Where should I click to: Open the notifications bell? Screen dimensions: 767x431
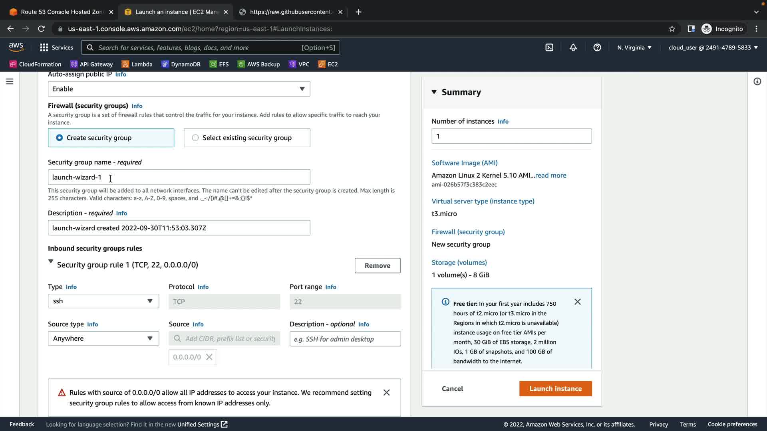coord(573,47)
